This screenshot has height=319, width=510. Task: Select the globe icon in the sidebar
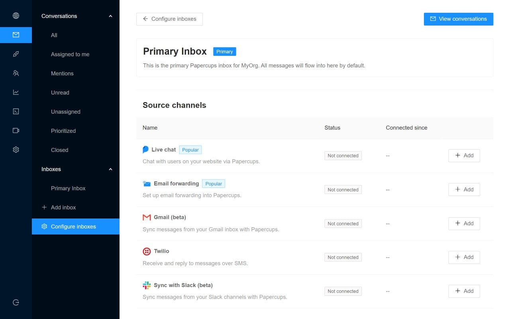(16, 16)
